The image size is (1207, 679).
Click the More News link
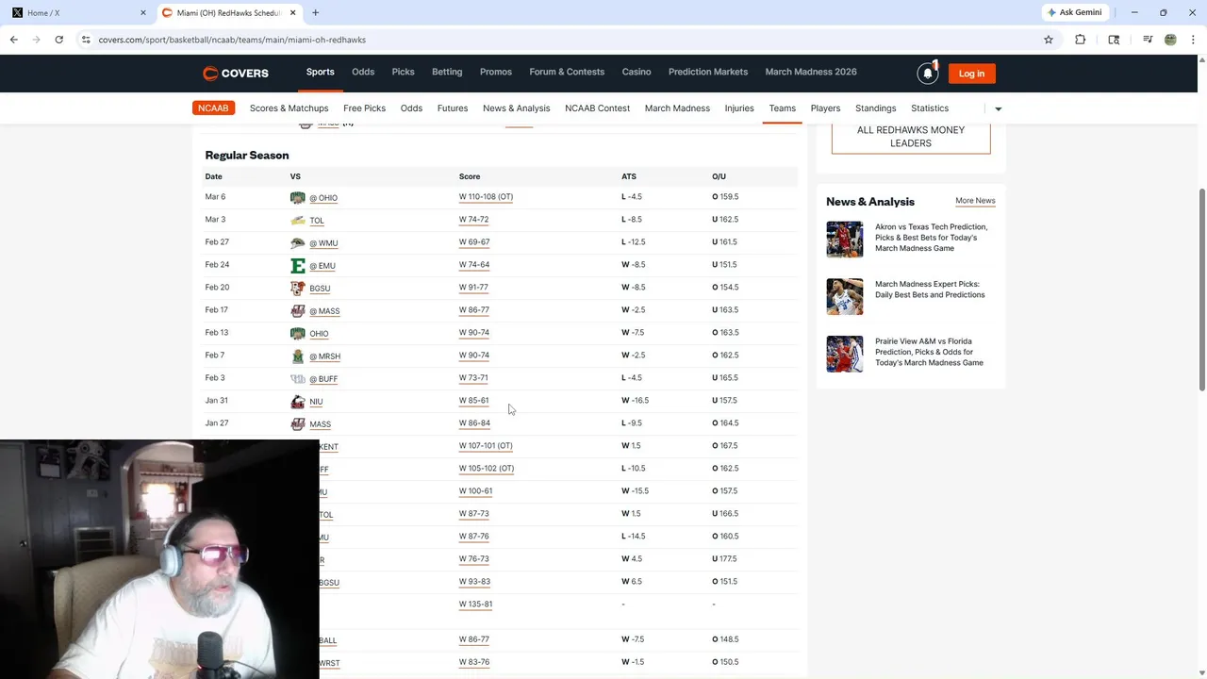[x=975, y=201]
